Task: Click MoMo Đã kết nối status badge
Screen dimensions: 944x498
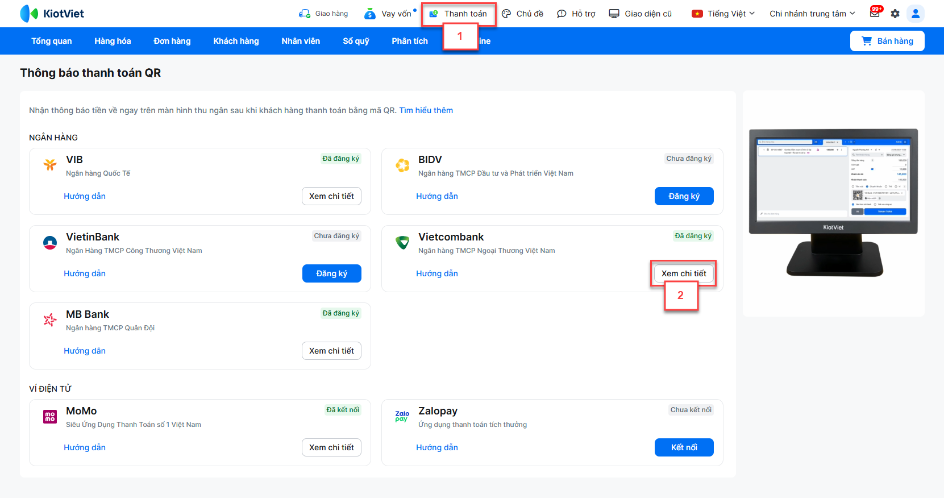Action: click(343, 410)
